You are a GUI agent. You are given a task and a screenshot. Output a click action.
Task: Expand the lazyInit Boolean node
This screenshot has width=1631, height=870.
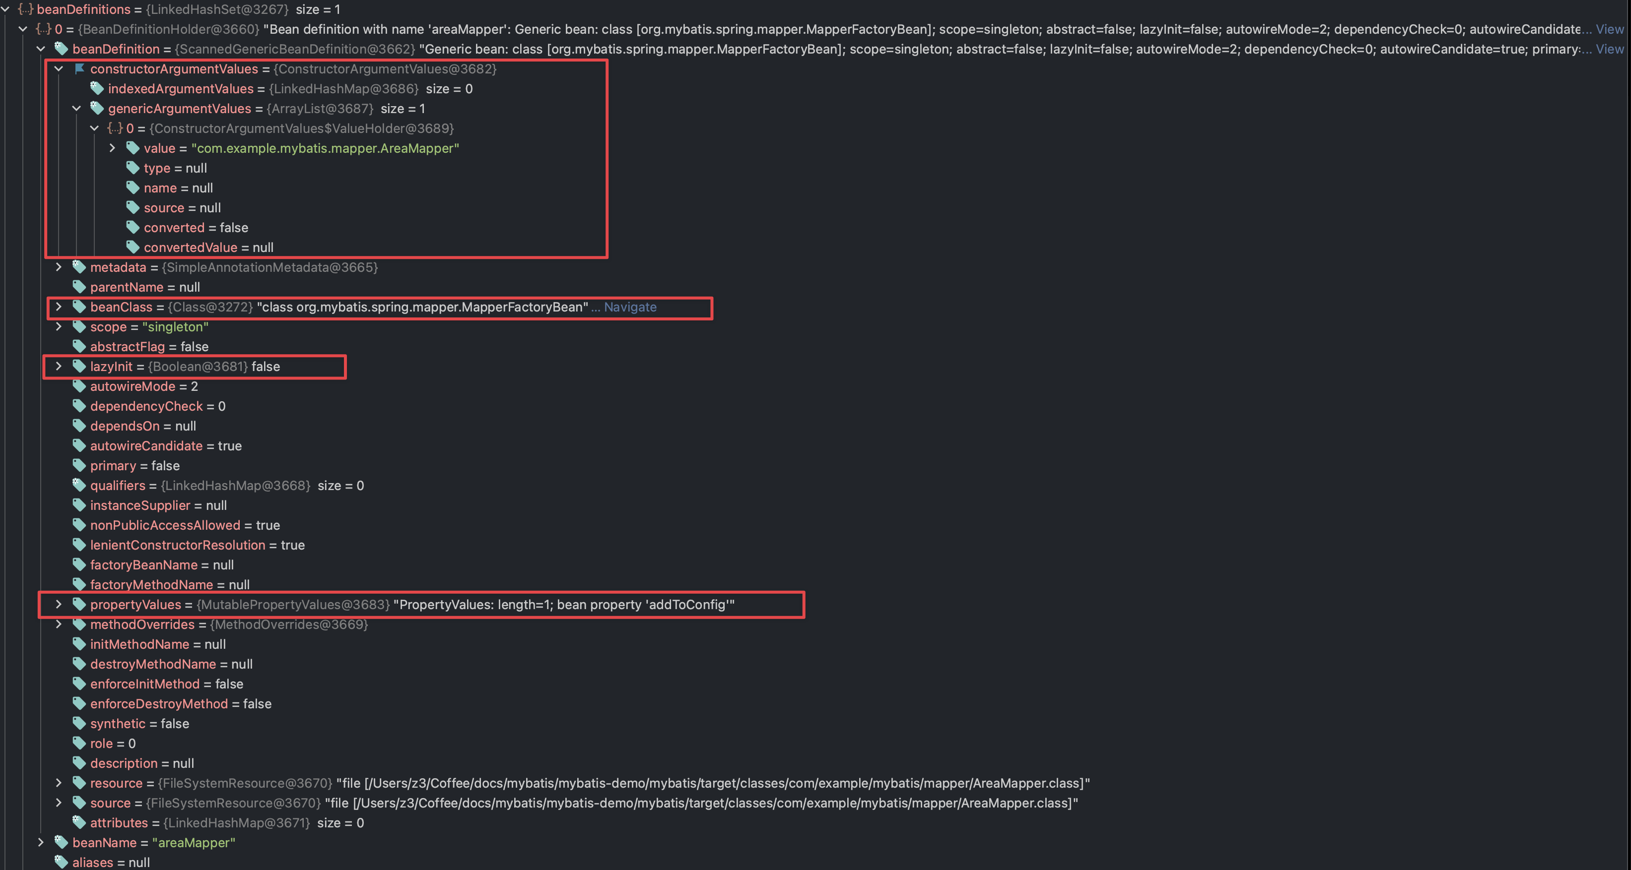pos(59,367)
